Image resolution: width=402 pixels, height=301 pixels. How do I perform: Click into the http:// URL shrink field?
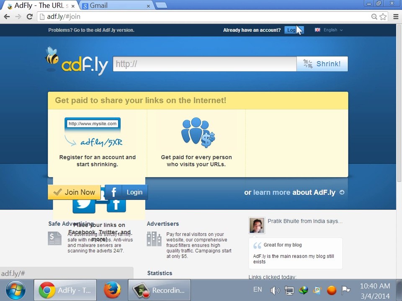pos(205,64)
